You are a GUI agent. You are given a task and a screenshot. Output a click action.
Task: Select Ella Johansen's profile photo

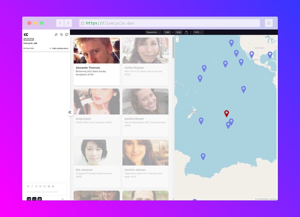[x=97, y=152]
